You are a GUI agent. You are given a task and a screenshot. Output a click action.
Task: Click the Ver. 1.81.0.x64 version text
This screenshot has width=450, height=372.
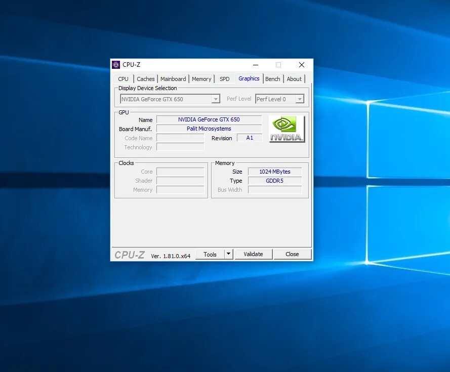pos(171,256)
